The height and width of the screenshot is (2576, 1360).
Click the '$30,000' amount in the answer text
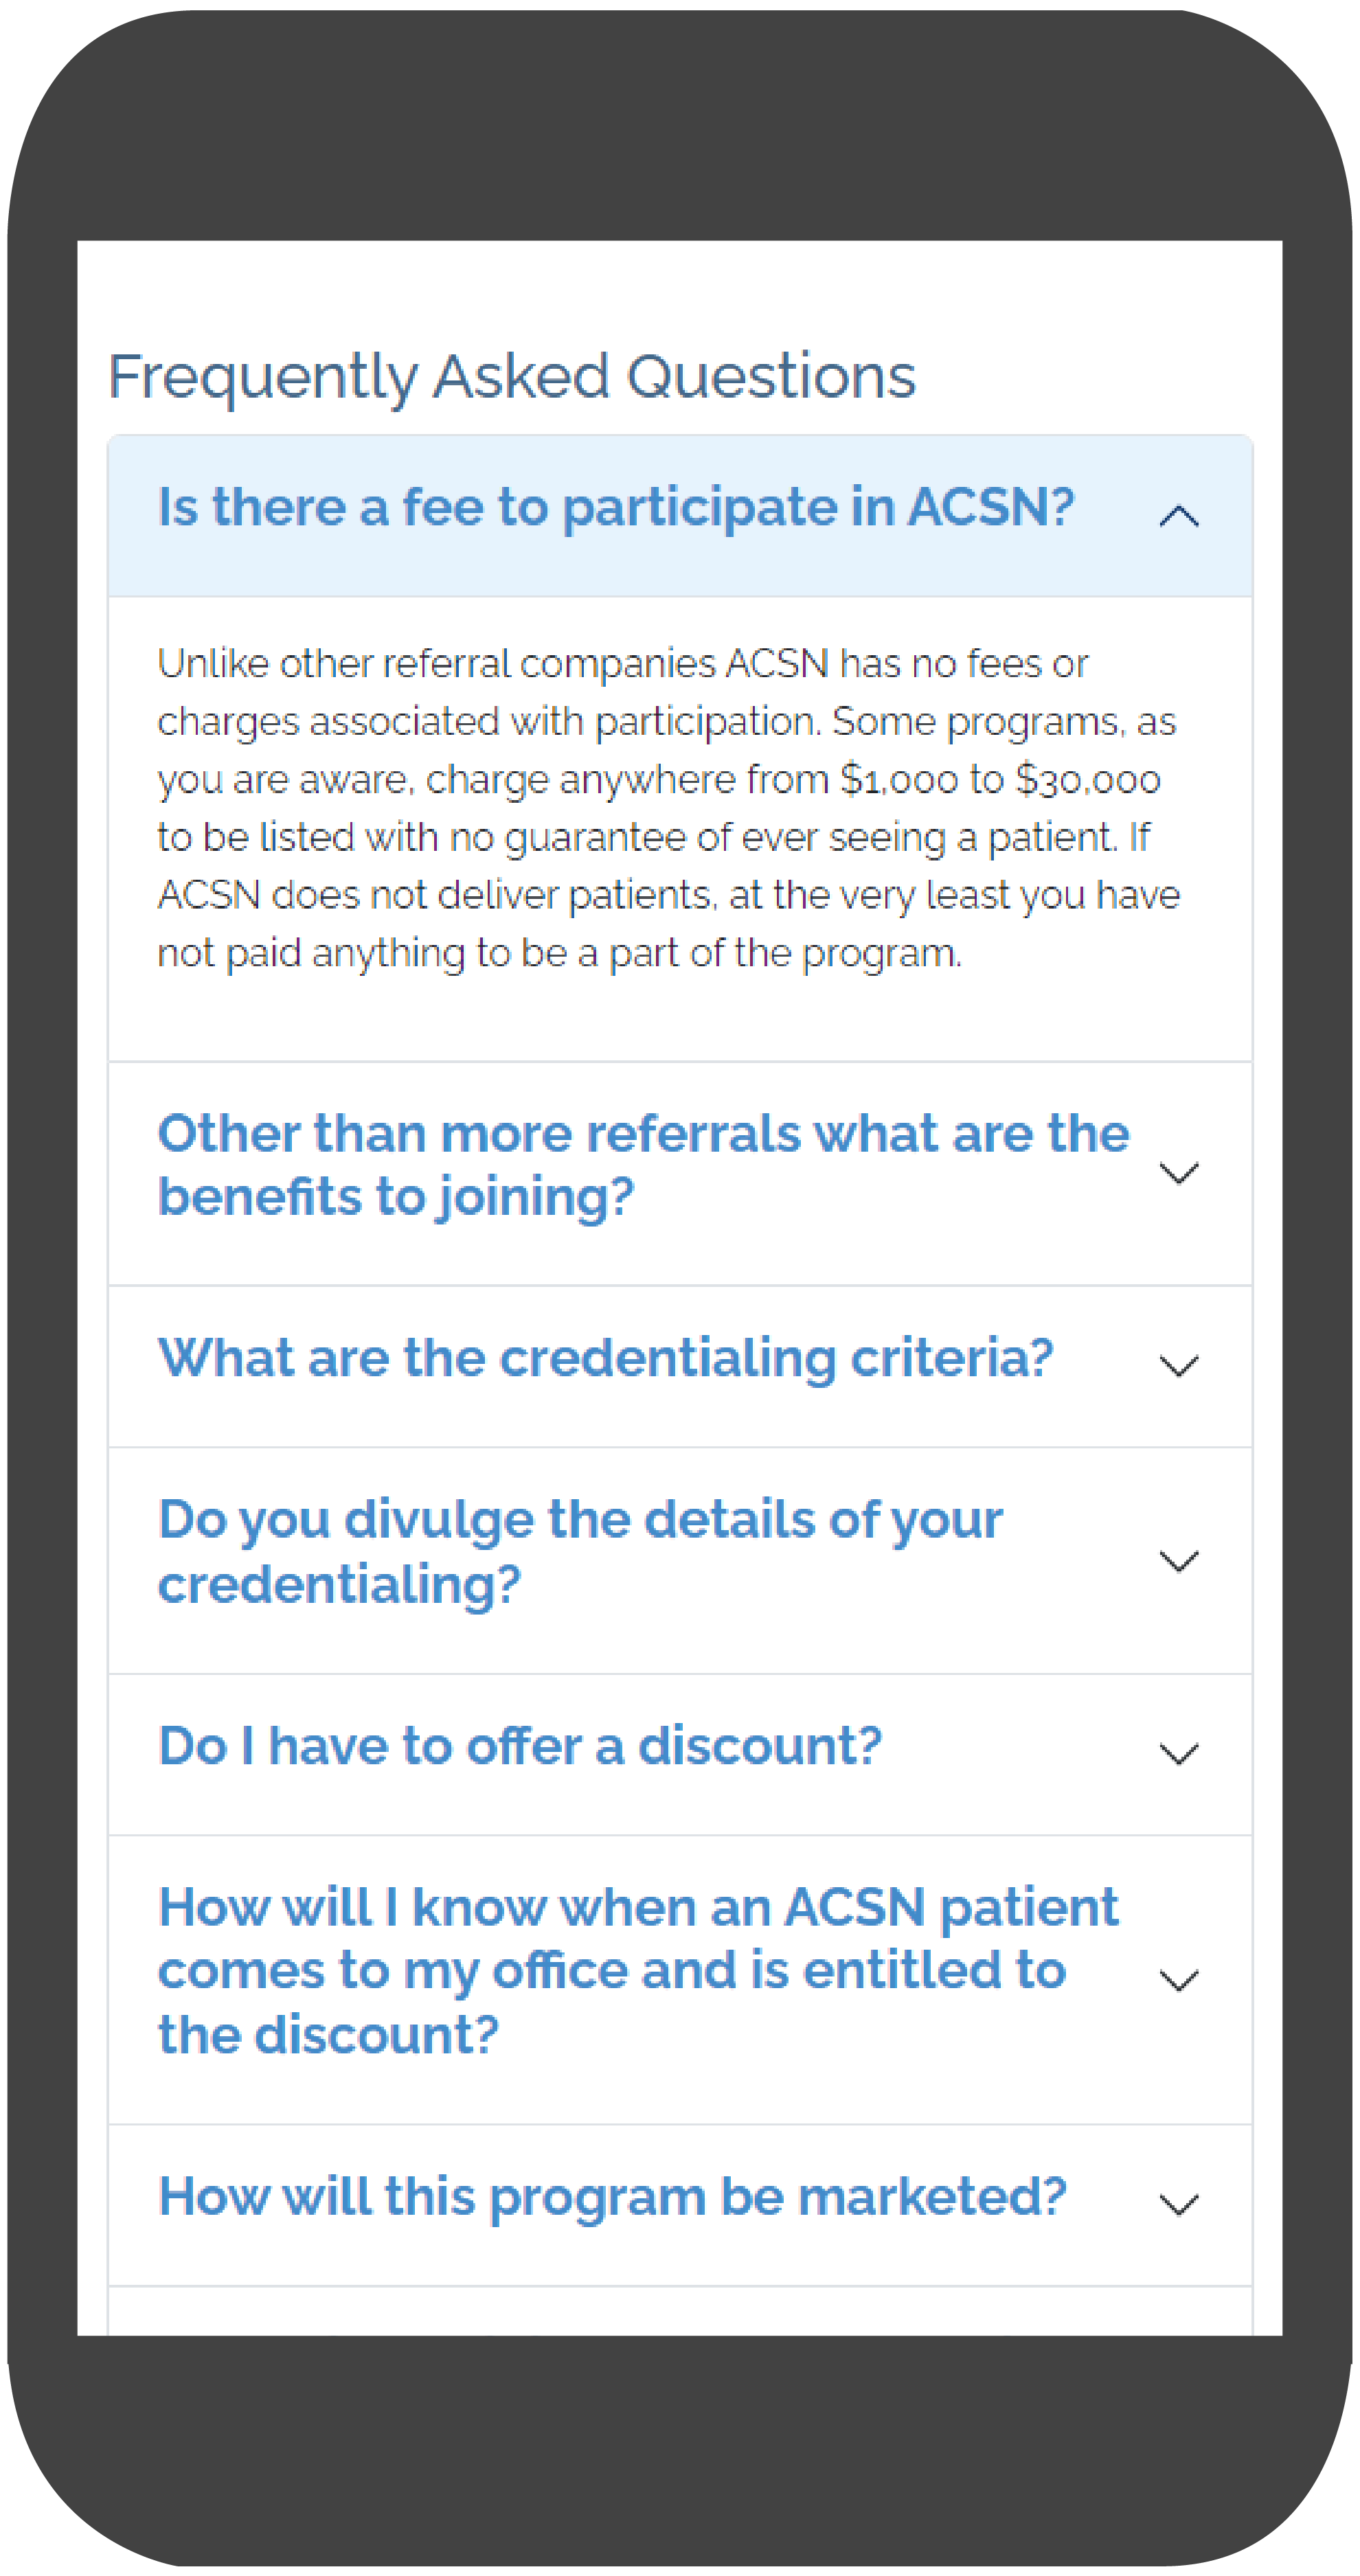[1087, 780]
